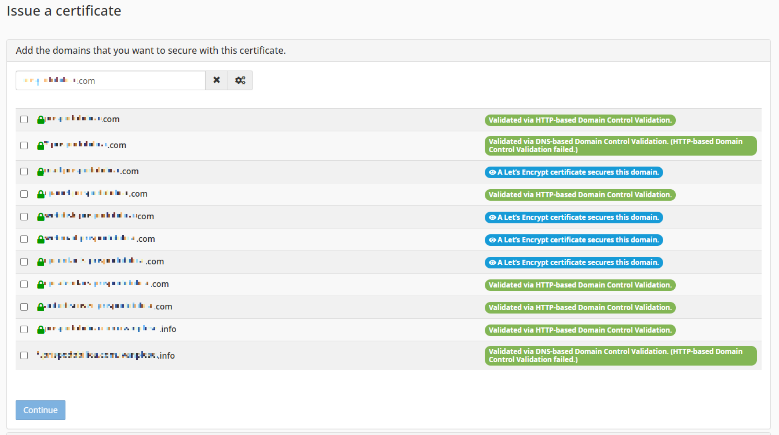Click DNS-based validation badge on the .com row
The height and width of the screenshot is (435, 779).
[x=621, y=146]
